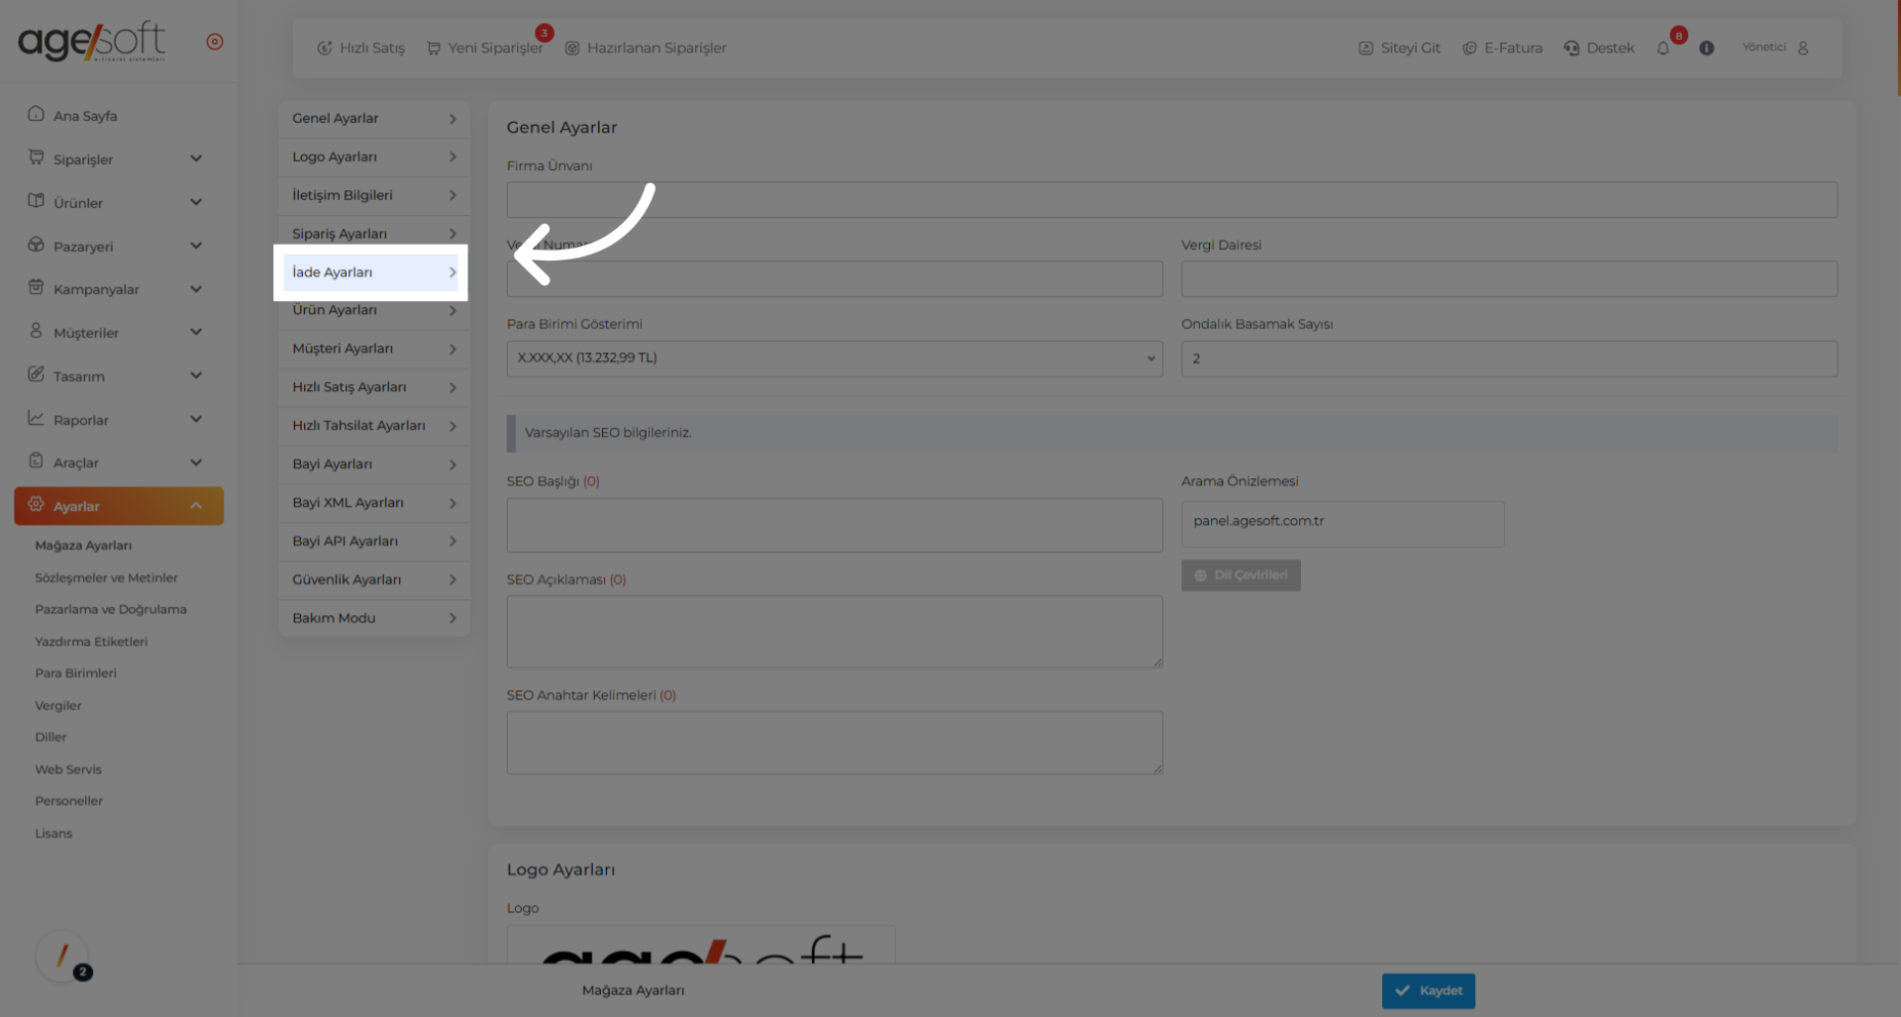Screen dimensions: 1901x1017
Task: Click the Ayarlar gear icon in sidebar
Action: [36, 504]
